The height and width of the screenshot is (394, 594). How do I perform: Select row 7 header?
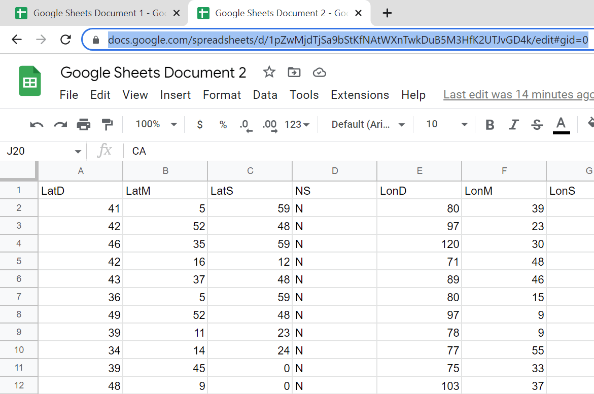(x=19, y=297)
